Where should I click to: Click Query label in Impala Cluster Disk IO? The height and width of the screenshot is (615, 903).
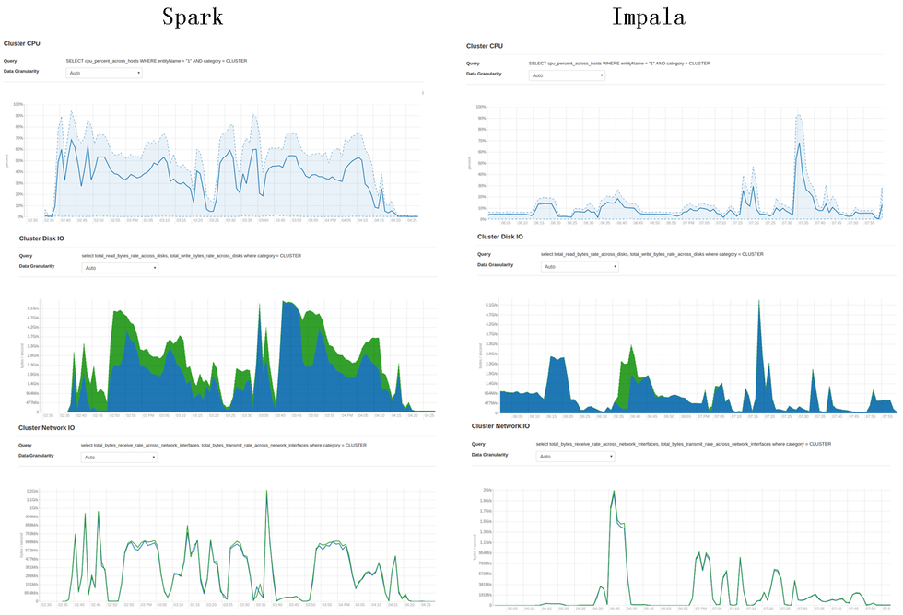[x=485, y=254]
